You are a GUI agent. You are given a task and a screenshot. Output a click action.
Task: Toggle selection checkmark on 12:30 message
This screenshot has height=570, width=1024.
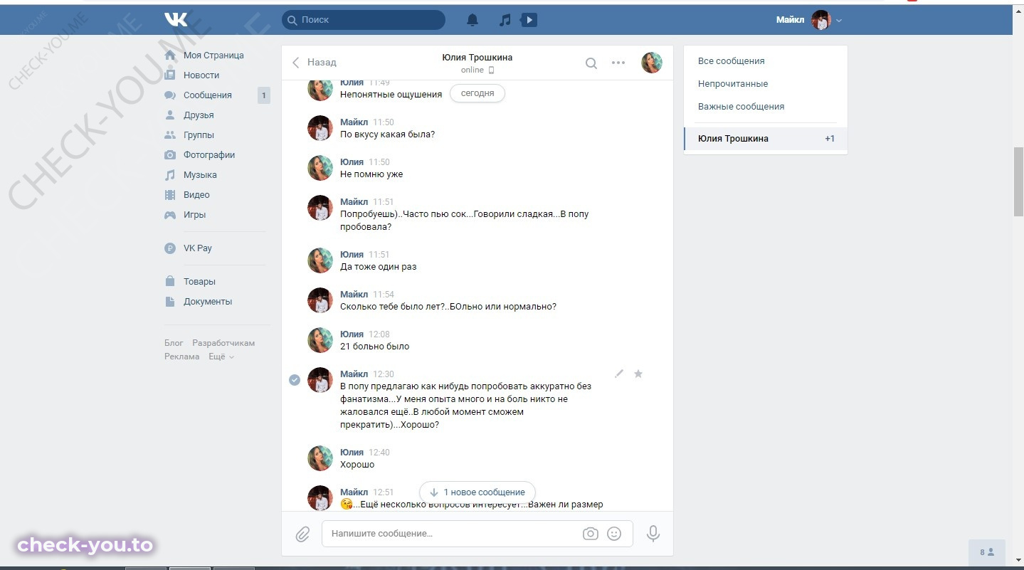pos(294,380)
